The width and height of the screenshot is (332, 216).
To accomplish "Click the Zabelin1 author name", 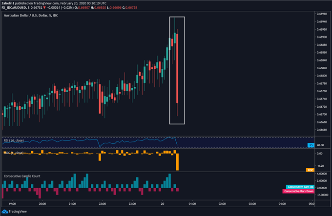I will pyautogui.click(x=8, y=3).
